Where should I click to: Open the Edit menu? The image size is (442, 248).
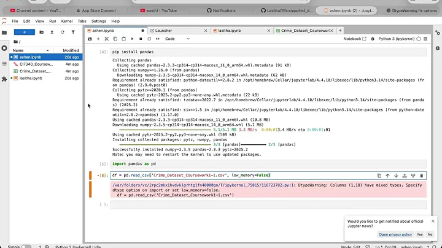(x=26, y=21)
